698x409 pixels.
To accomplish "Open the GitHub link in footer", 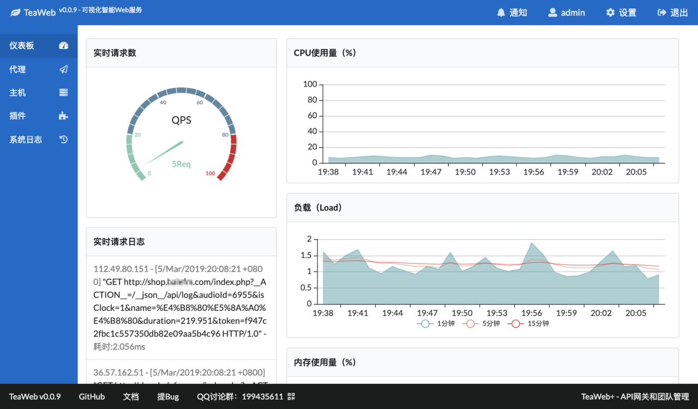I will pos(91,397).
